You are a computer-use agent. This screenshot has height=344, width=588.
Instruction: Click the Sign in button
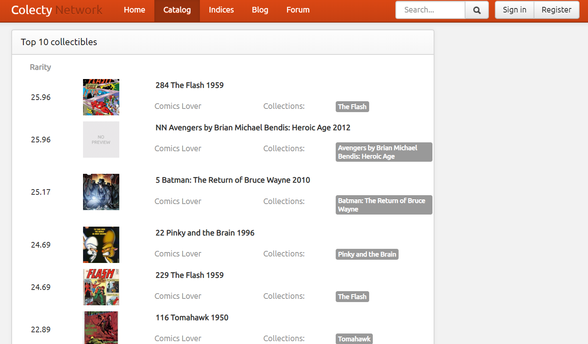click(515, 10)
